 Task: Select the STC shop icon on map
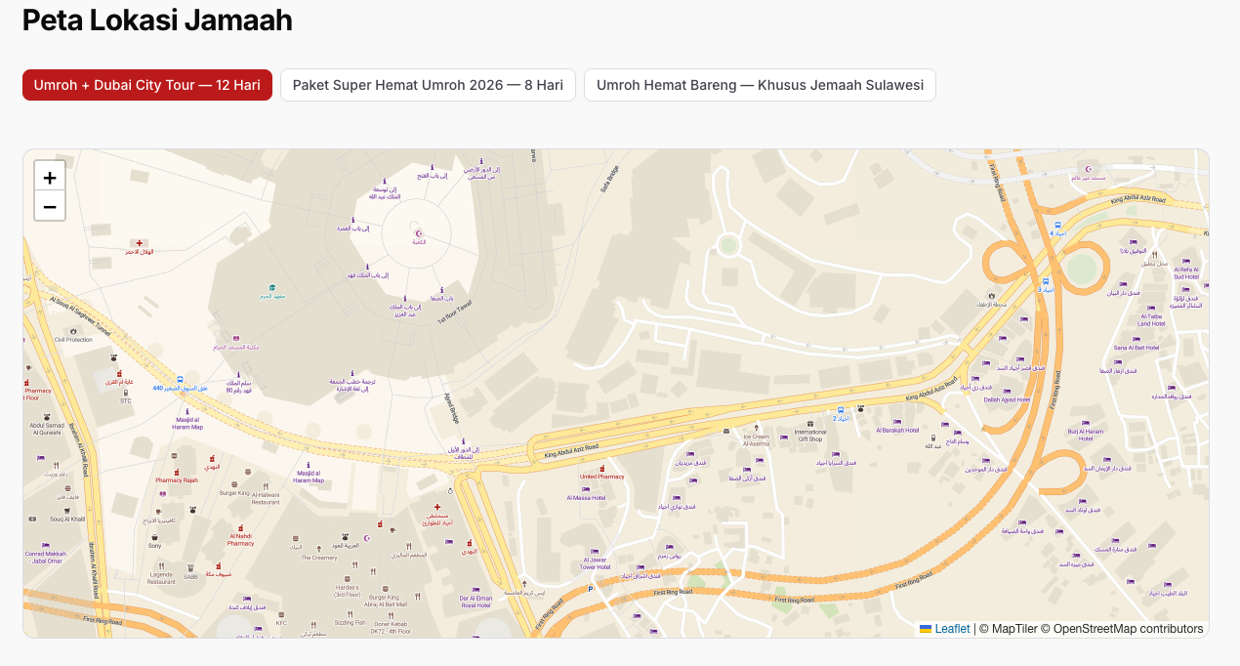[x=126, y=392]
